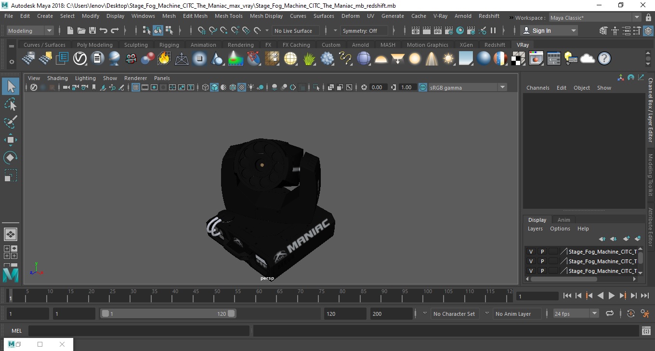Toggle visibility V of first Stage_Fog_Machine layer

coord(531,252)
